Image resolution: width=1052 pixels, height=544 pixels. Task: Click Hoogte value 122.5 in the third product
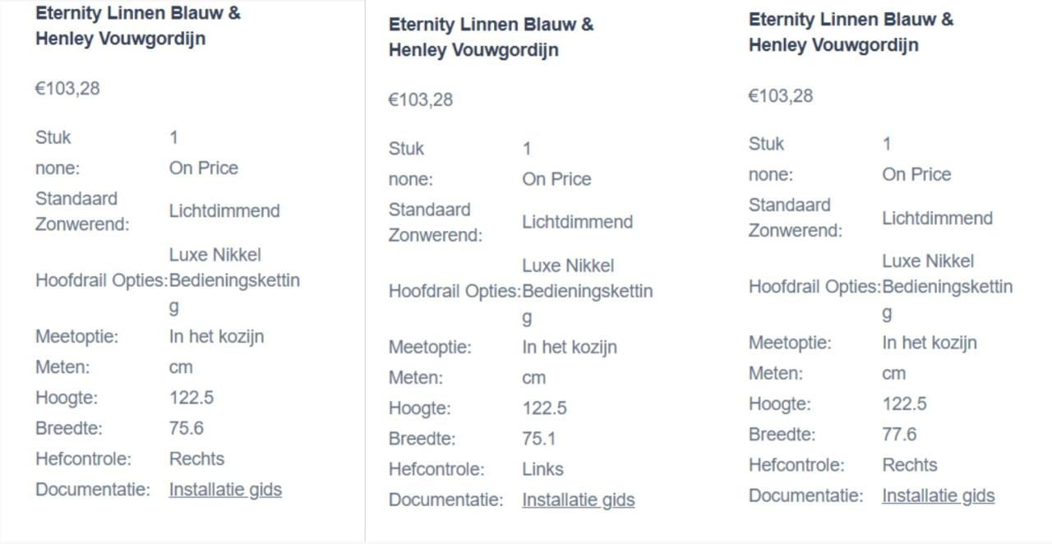pos(905,404)
